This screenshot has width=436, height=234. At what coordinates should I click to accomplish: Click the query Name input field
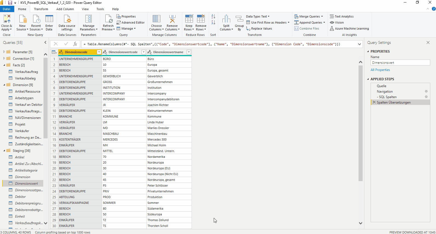click(400, 63)
